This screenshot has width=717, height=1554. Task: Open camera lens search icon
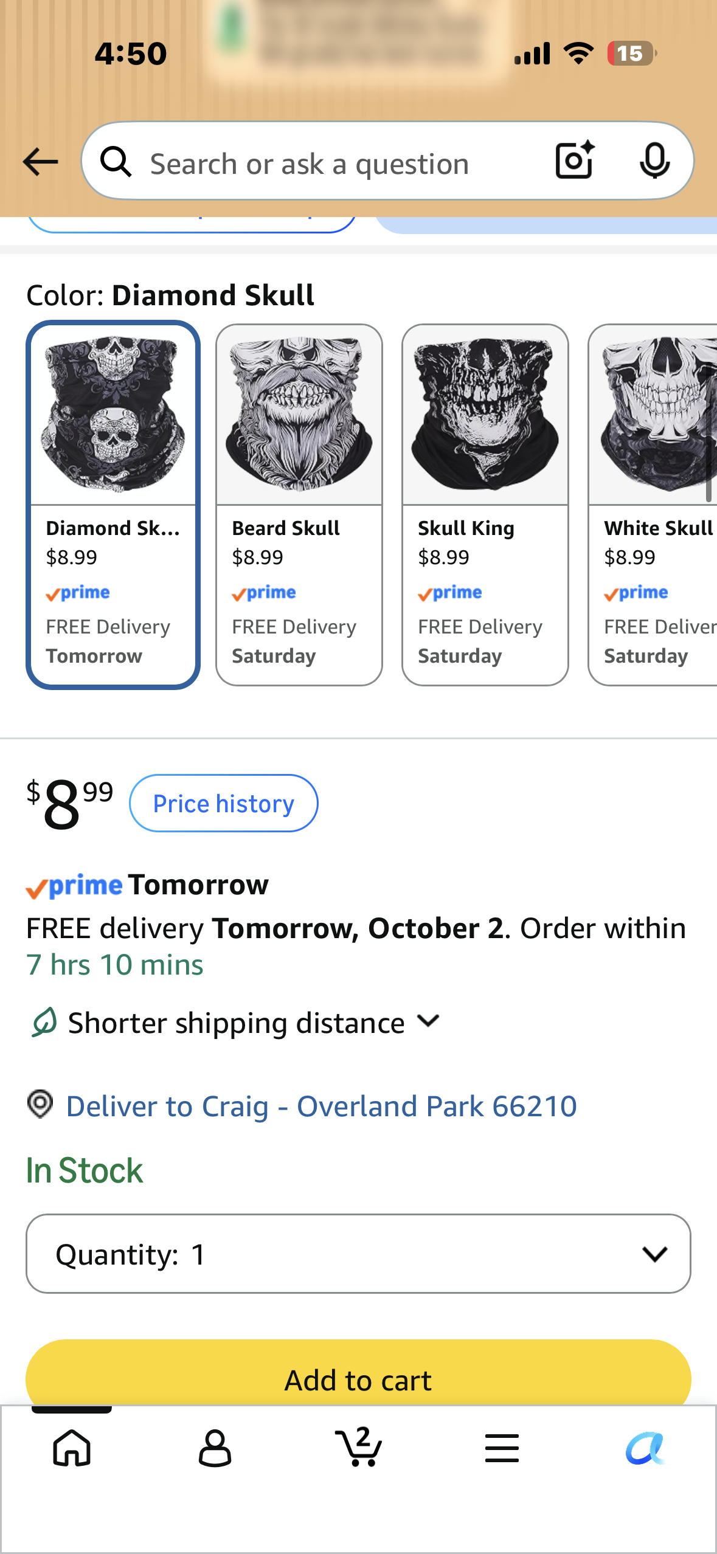(575, 160)
